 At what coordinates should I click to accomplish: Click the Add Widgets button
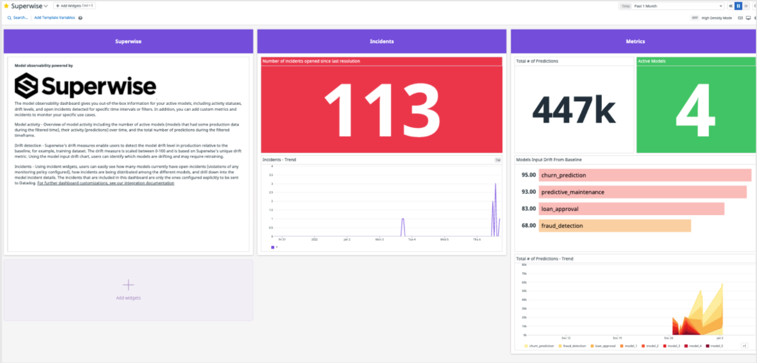(75, 6)
